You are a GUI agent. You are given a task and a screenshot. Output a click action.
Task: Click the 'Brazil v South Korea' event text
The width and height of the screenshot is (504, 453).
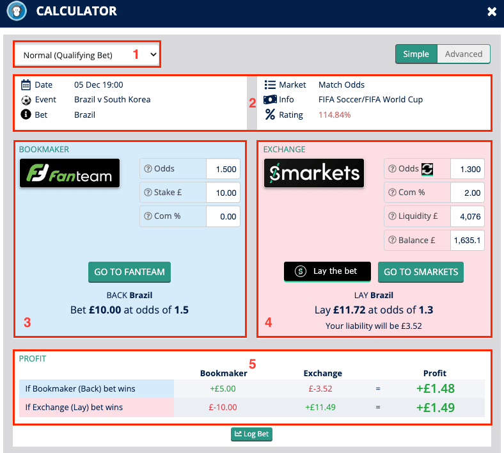point(112,100)
